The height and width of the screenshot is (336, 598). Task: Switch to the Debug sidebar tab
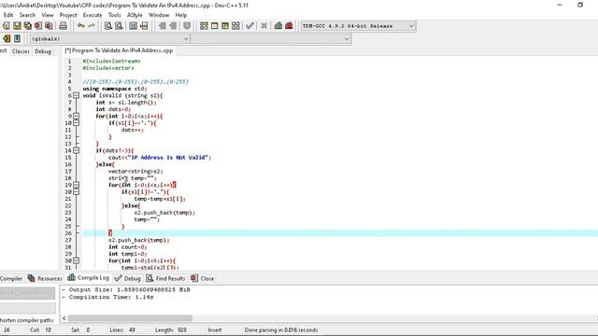43,51
